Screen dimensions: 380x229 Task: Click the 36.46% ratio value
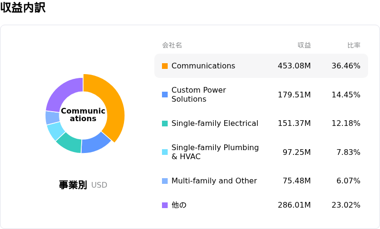(346, 66)
